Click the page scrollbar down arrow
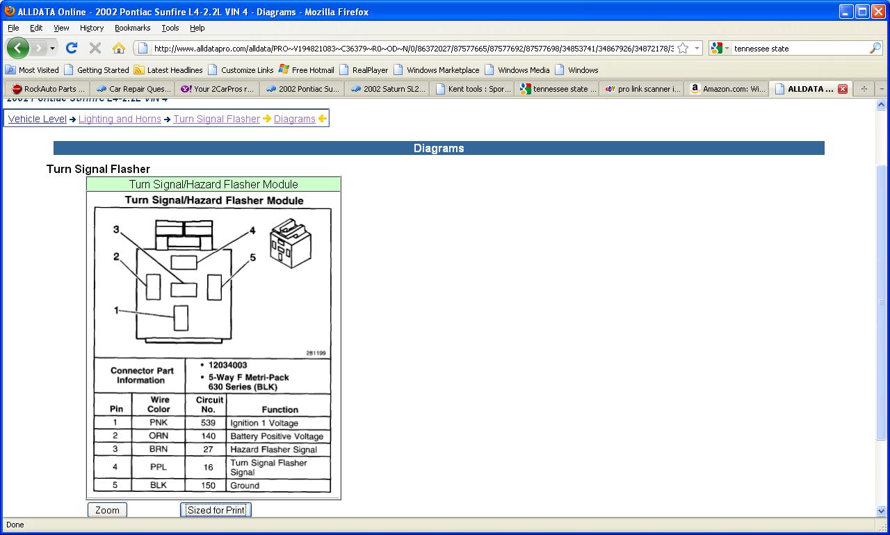Screen dimensions: 890x535 (882, 511)
